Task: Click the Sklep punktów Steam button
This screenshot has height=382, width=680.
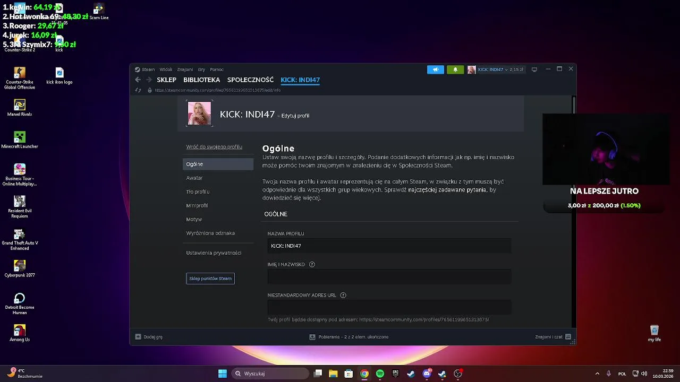Action: pos(210,279)
